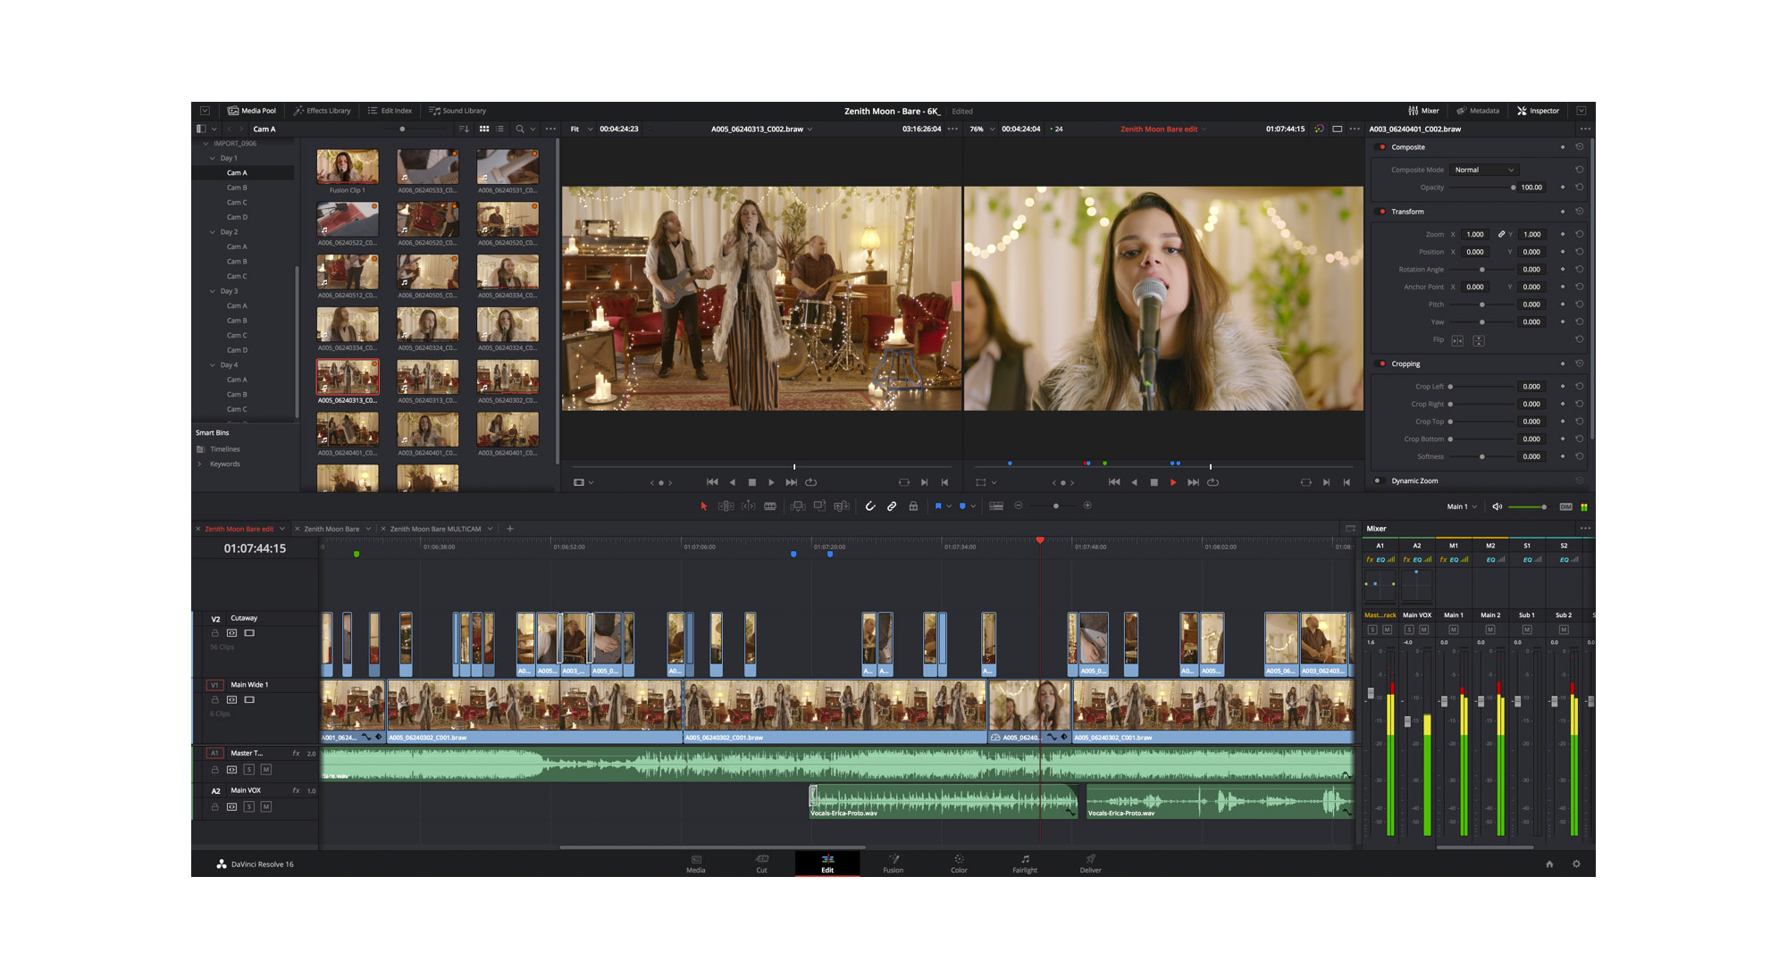Open Zenith Moon Bare MULTICAM timeline tab

(435, 529)
